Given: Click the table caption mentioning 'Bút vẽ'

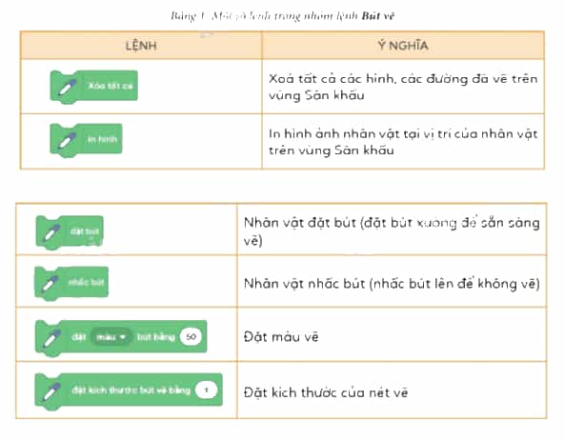Looking at the screenshot, I should click(x=282, y=16).
